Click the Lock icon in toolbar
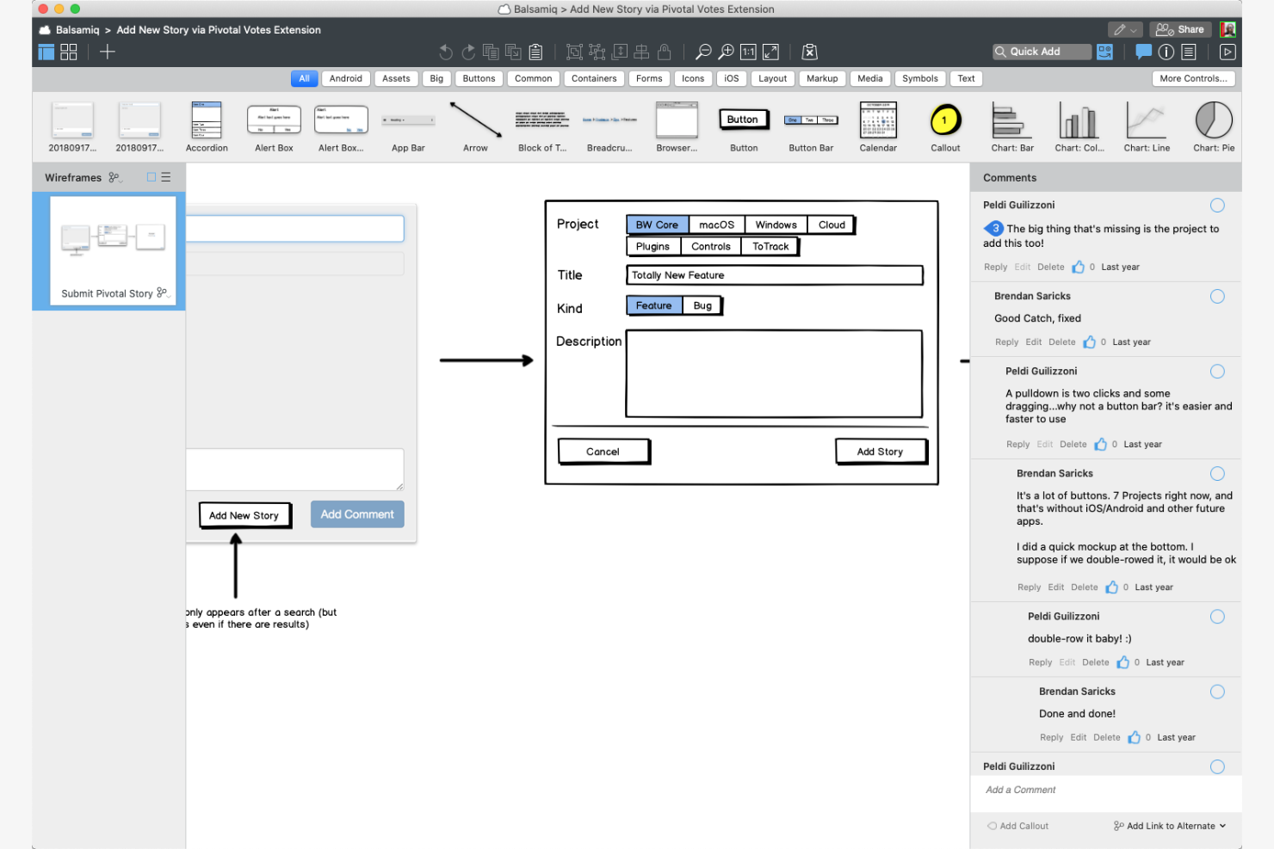This screenshot has height=849, width=1274. 664,52
